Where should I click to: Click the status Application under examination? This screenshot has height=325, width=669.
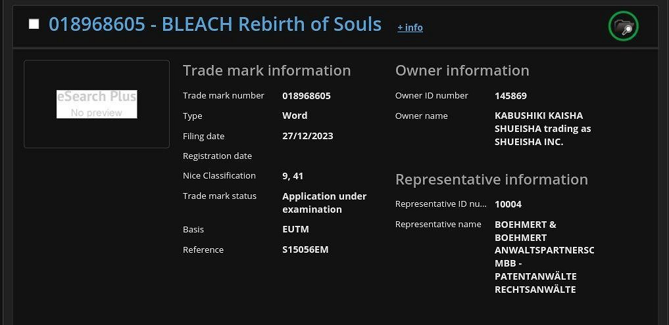[324, 202]
